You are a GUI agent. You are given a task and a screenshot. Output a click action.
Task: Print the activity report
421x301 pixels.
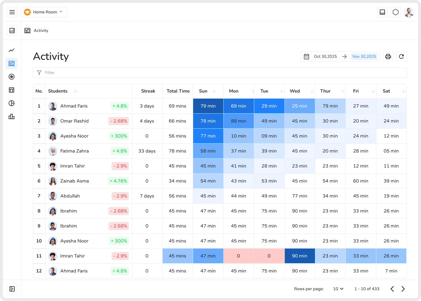[388, 57]
